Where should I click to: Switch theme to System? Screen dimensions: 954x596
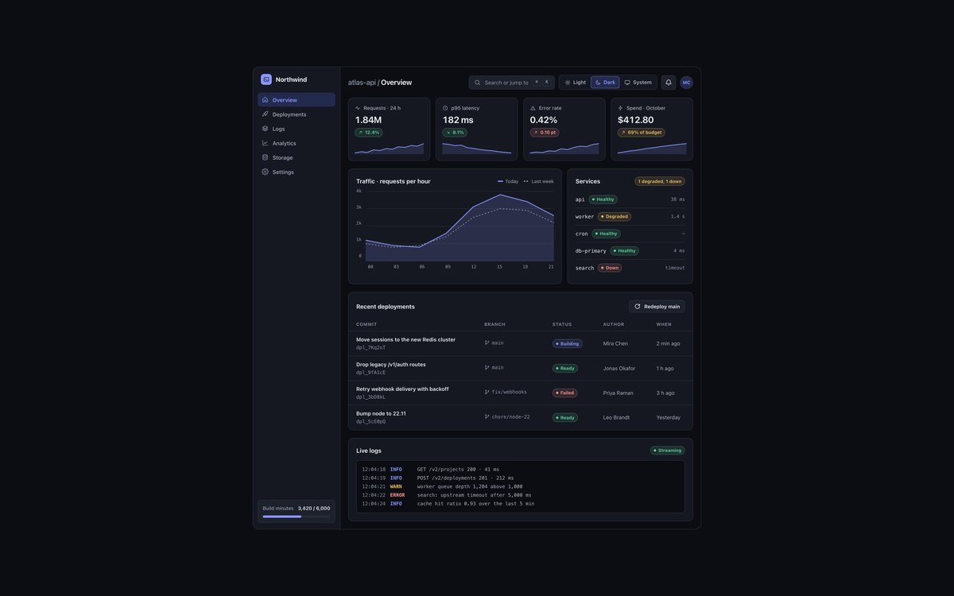(638, 83)
